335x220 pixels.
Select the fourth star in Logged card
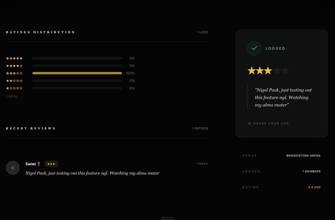click(x=277, y=71)
